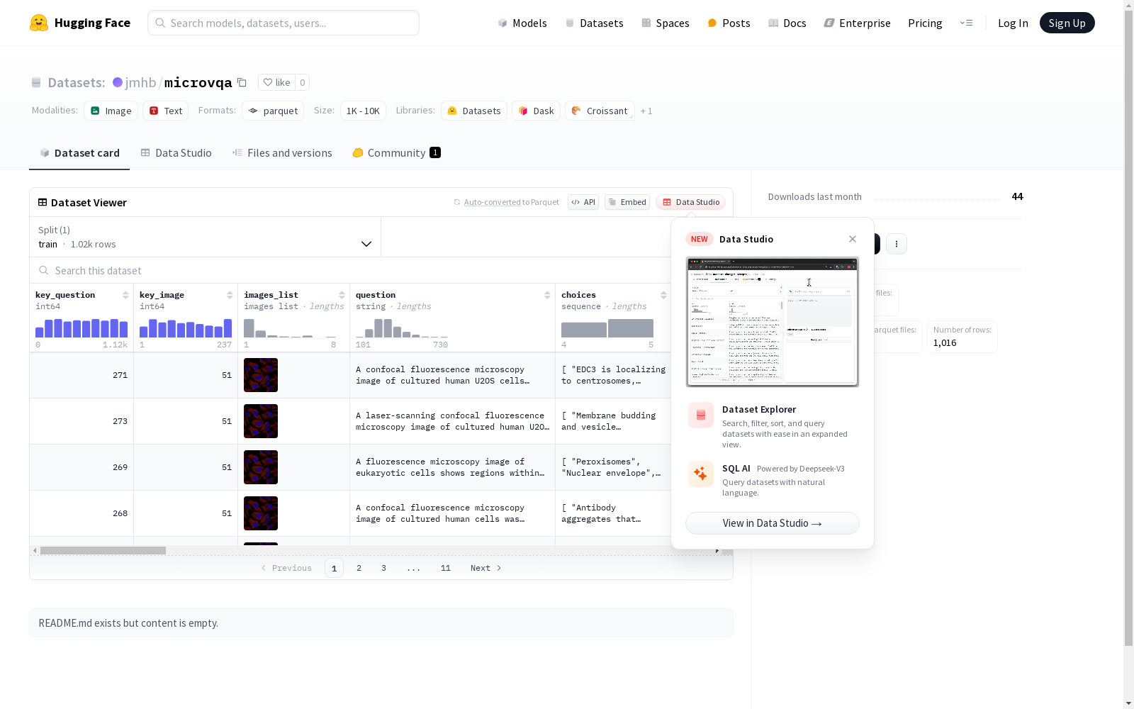Go to Spaces in top navigation
This screenshot has height=709, width=1134.
coord(666,23)
